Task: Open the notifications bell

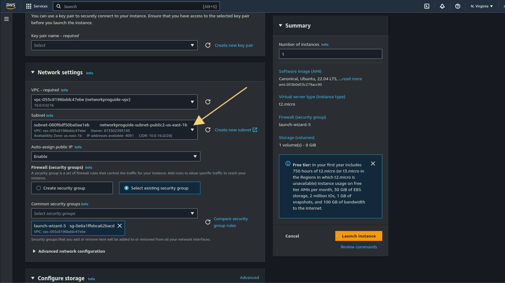Action: point(442,6)
